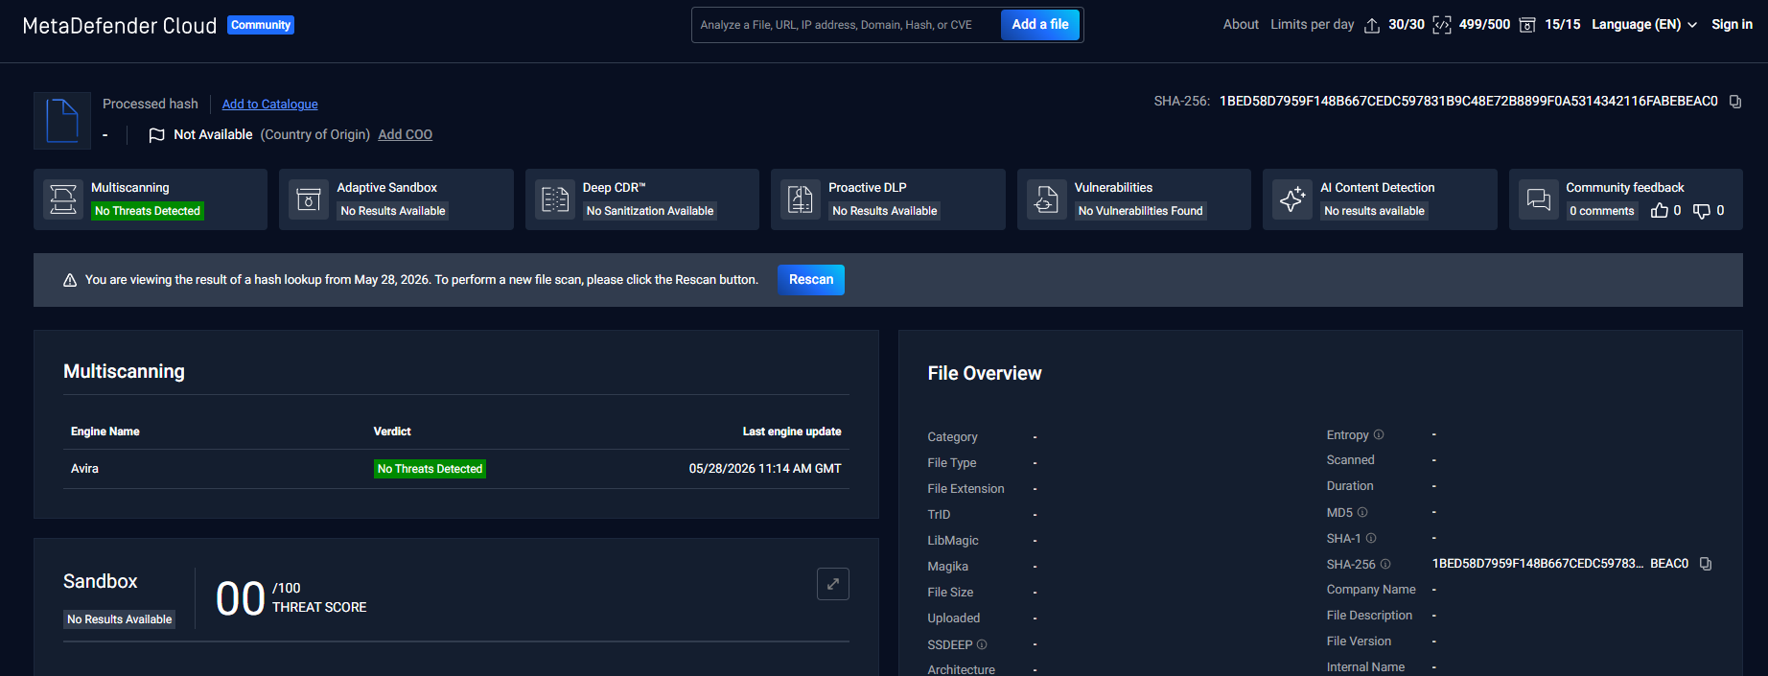Click the Vulnerabilities file icon

(x=1047, y=199)
